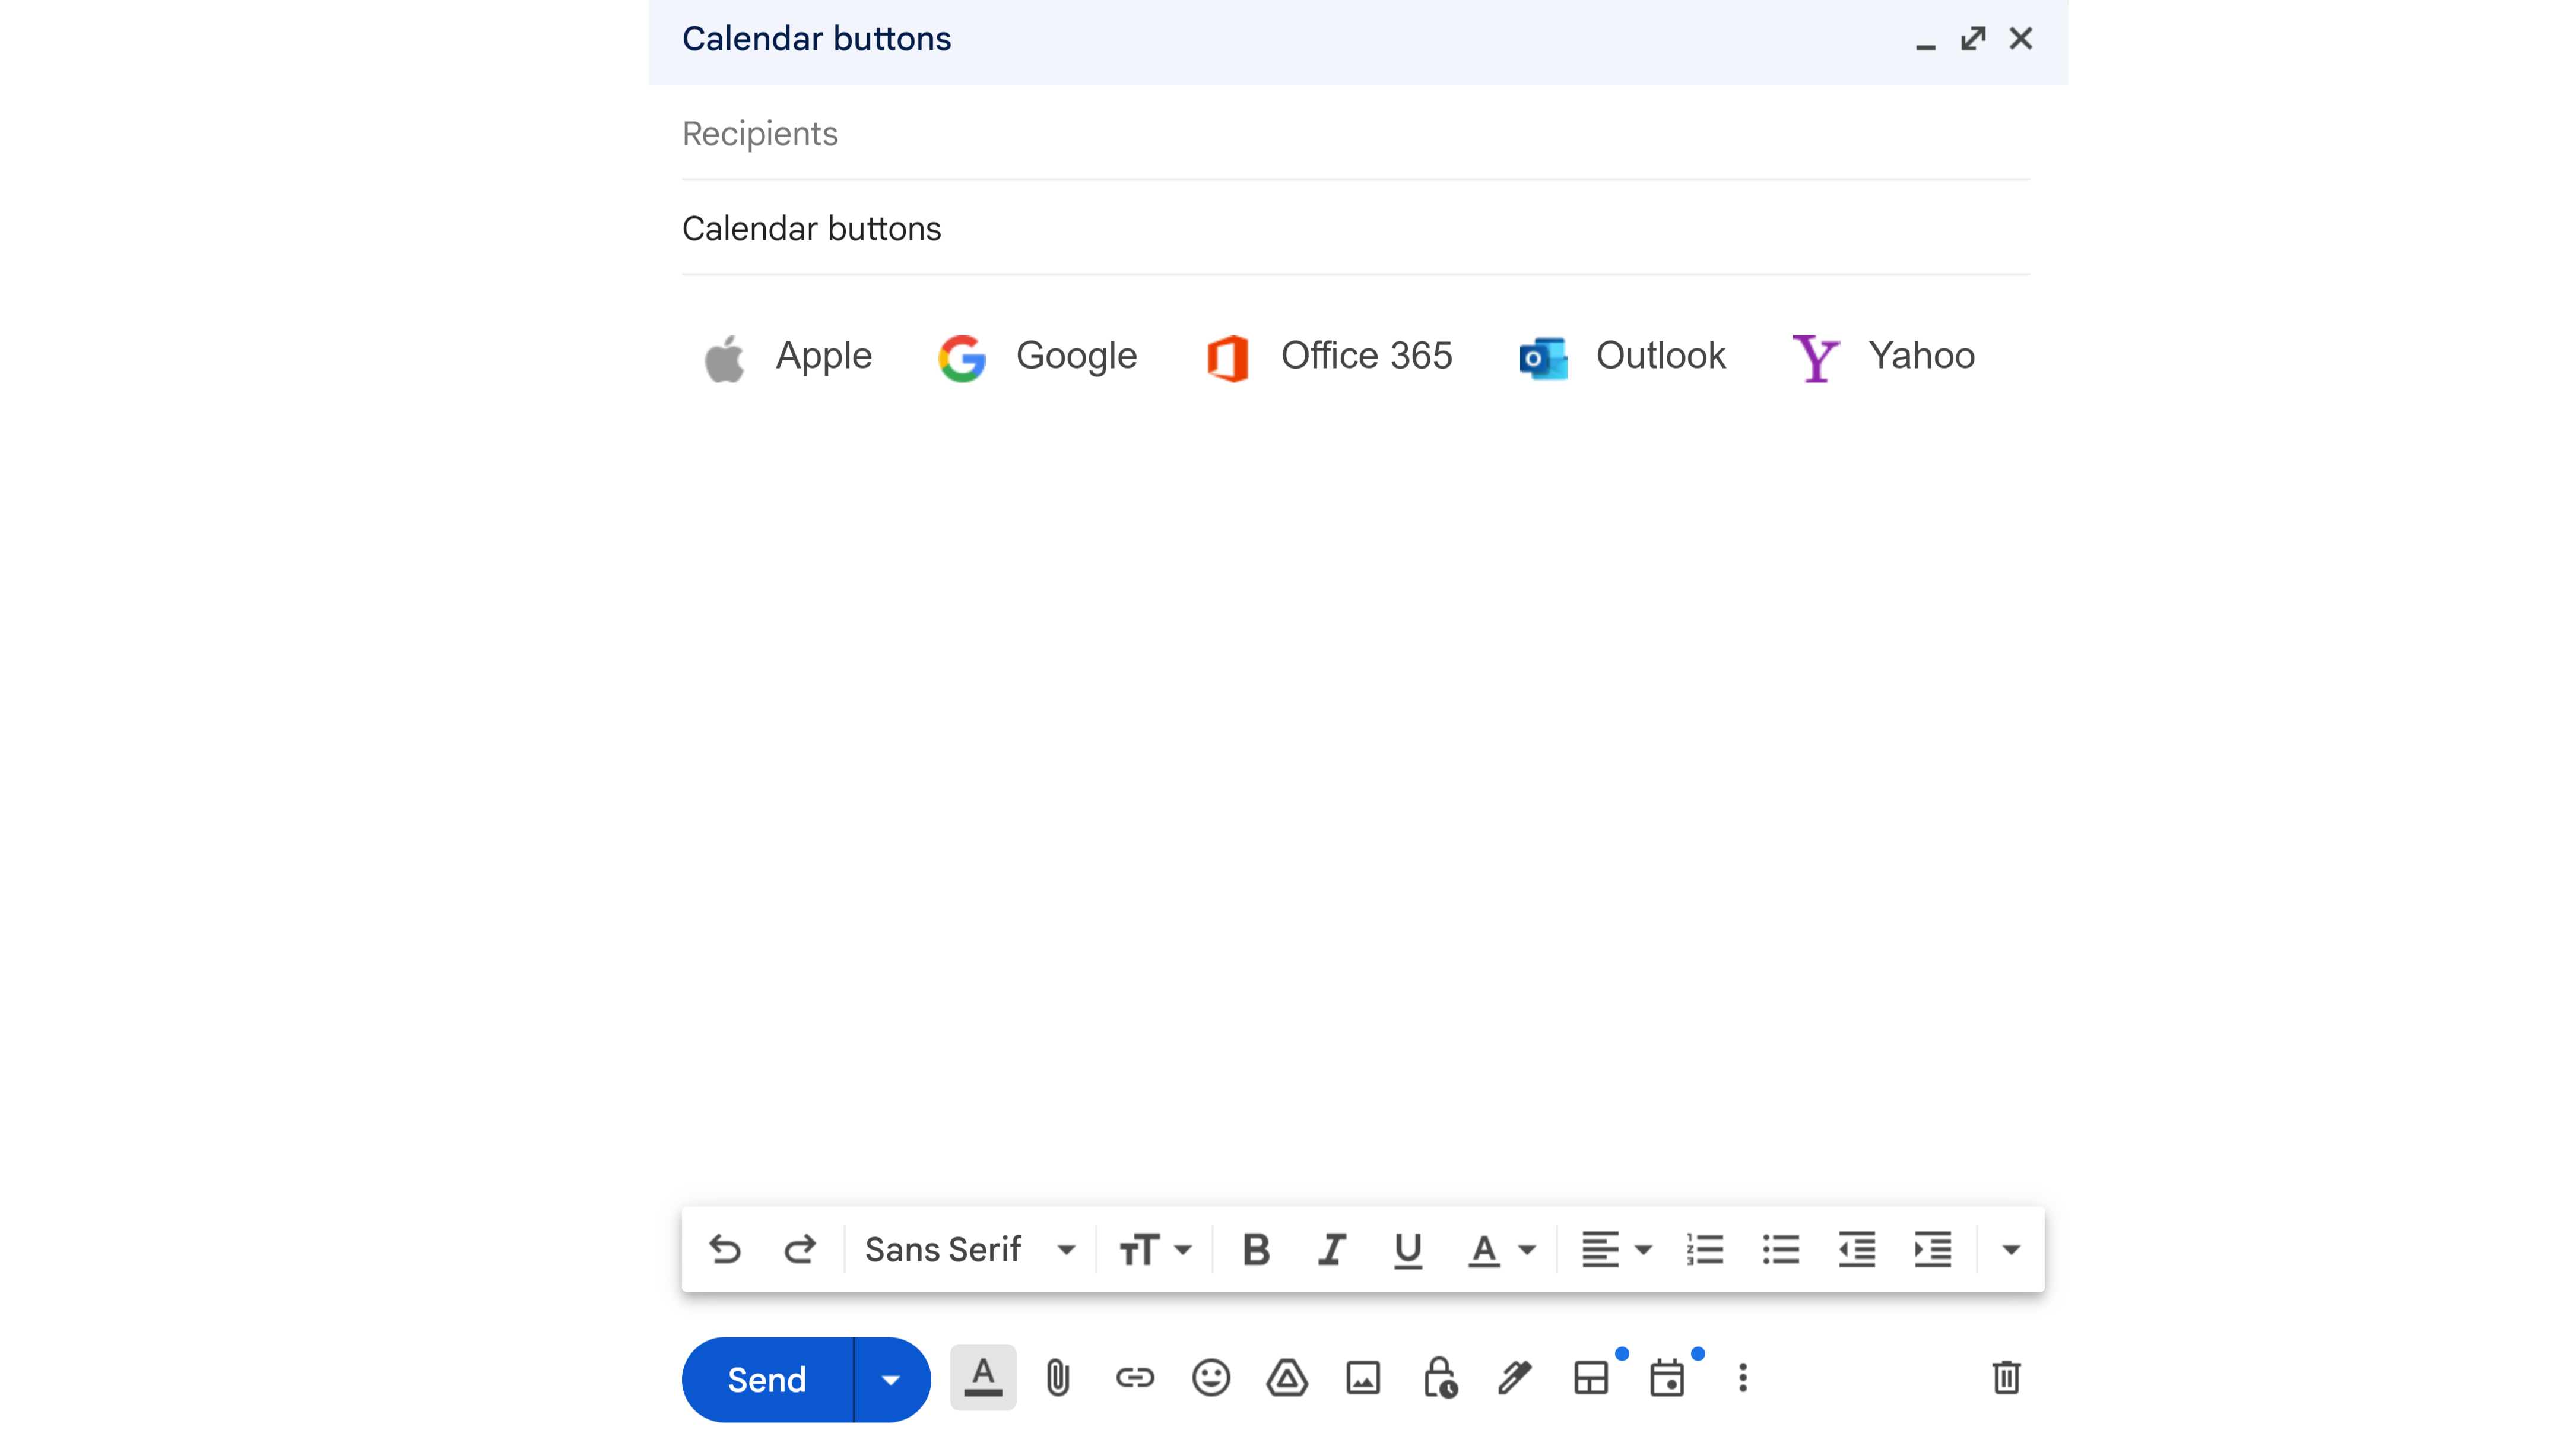The width and height of the screenshot is (2576, 1449).
Task: Click the attach files paperclip icon
Action: 1058,1378
